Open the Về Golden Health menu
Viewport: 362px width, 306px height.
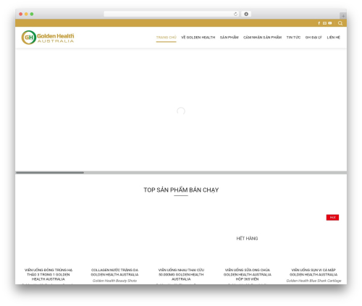198,38
